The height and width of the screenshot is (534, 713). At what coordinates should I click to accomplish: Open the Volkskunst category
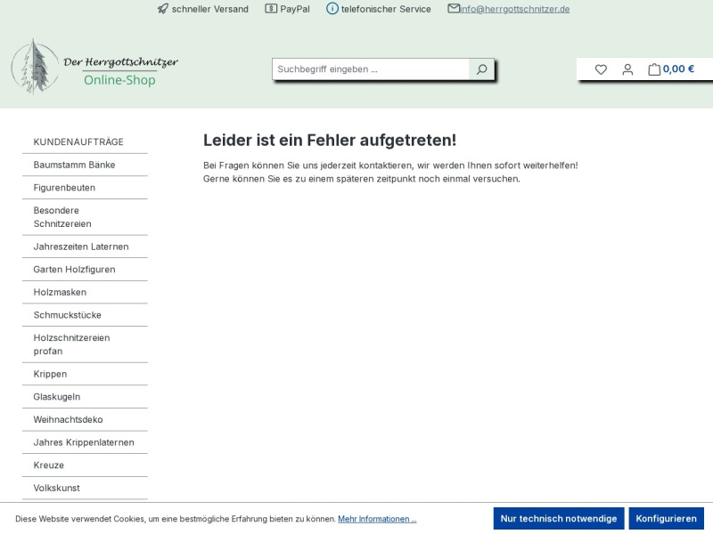pyautogui.click(x=85, y=488)
